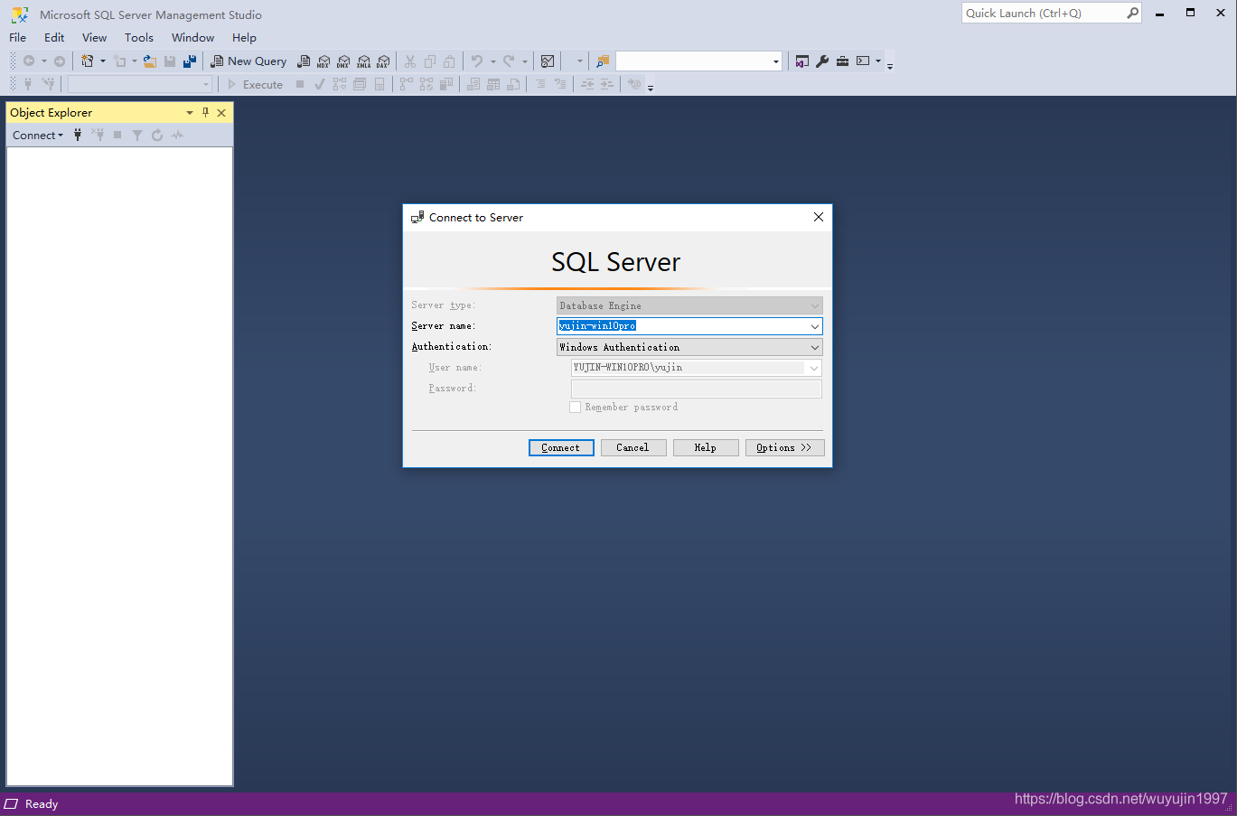1237x816 pixels.
Task: Open a new XMLA query
Action: coord(363,61)
